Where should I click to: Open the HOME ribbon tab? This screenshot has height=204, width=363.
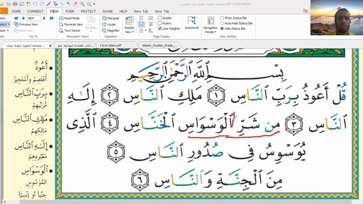click(16, 11)
